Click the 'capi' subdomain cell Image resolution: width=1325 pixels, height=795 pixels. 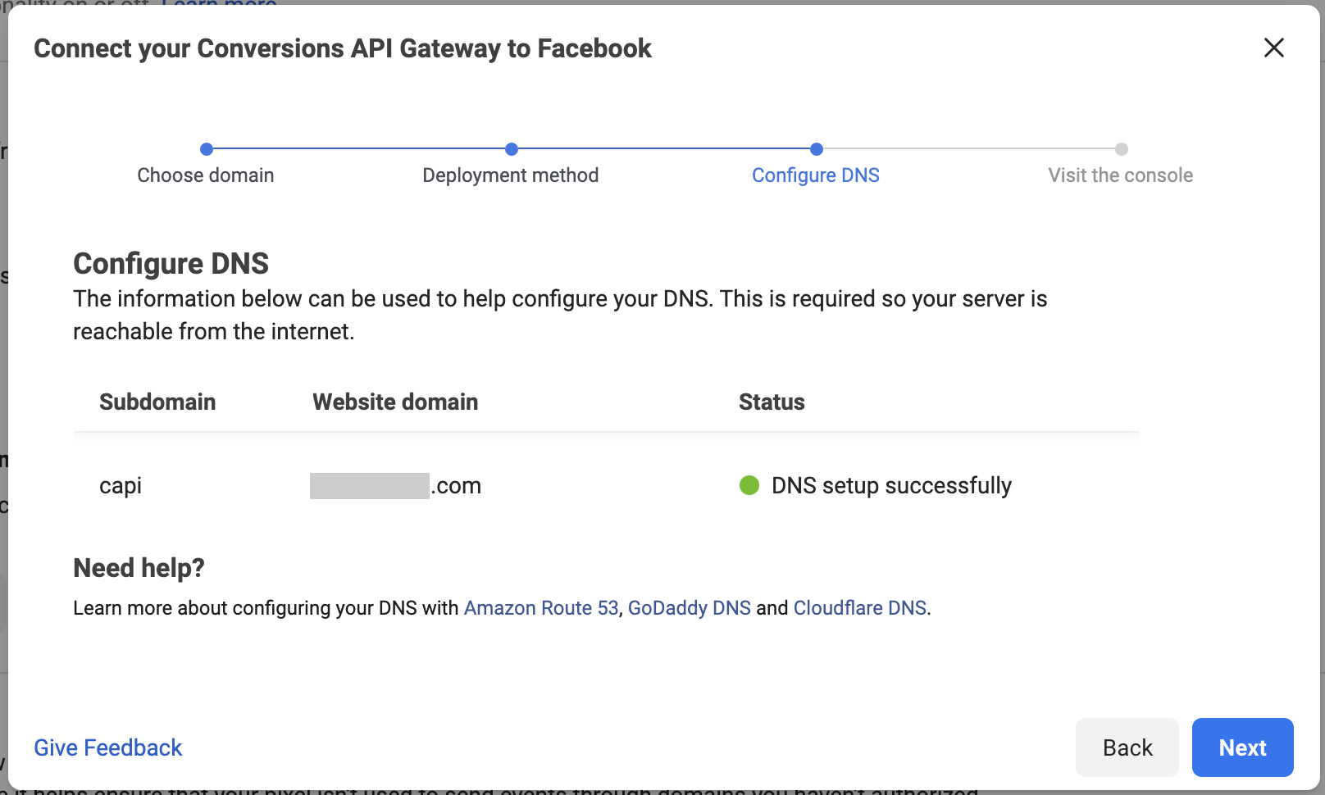click(121, 485)
